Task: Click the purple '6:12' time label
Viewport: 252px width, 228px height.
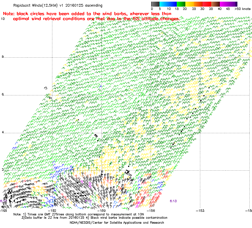Action: 88,201
